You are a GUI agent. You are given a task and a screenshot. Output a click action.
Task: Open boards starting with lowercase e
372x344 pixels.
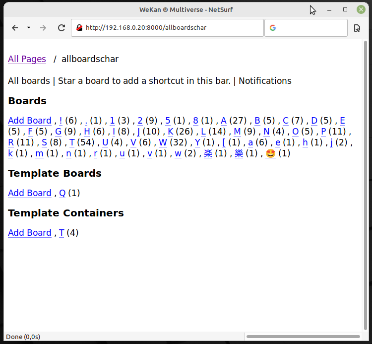coord(278,142)
